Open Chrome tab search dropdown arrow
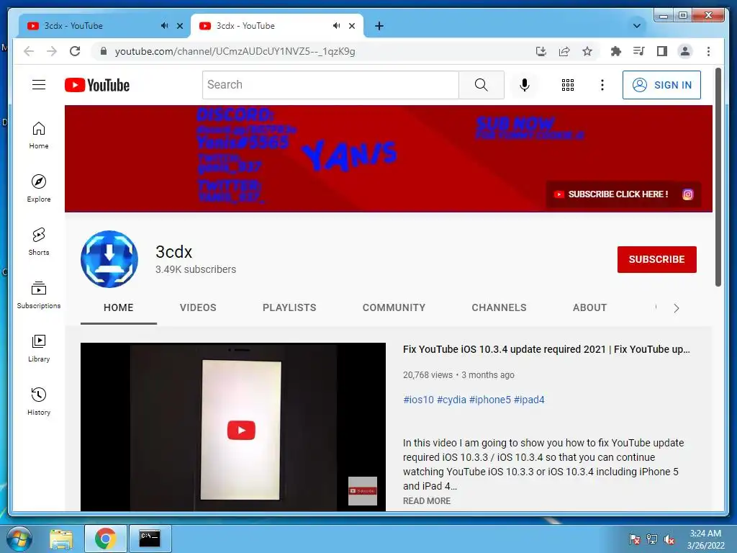Image resolution: width=737 pixels, height=553 pixels. pyautogui.click(x=637, y=26)
